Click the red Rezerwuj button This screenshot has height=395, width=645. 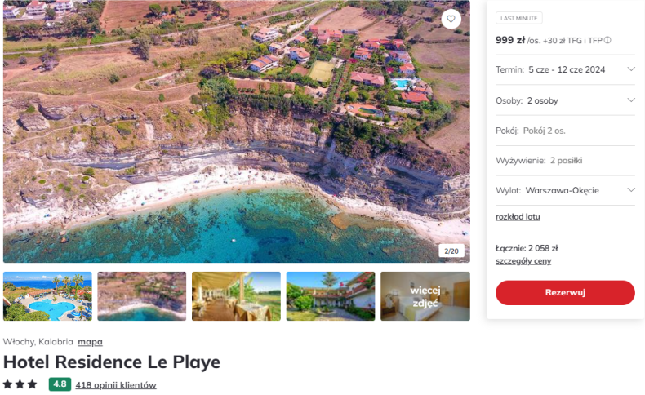565,292
